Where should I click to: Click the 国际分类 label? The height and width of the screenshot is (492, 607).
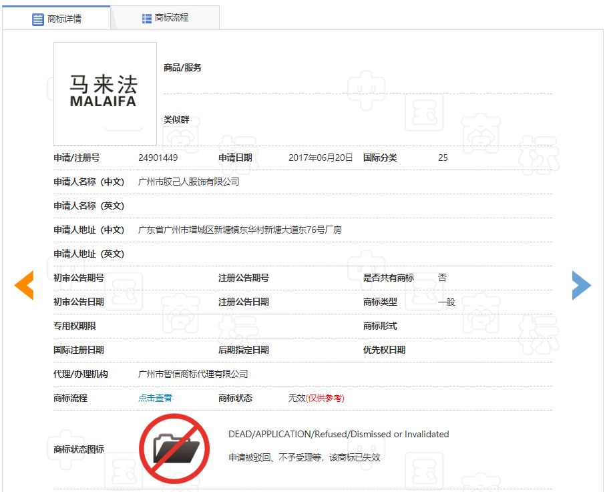[x=380, y=158]
